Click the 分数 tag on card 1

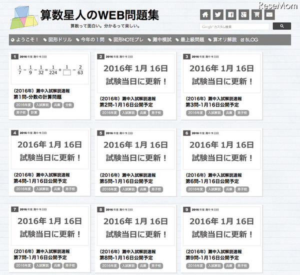[x=68, y=105]
